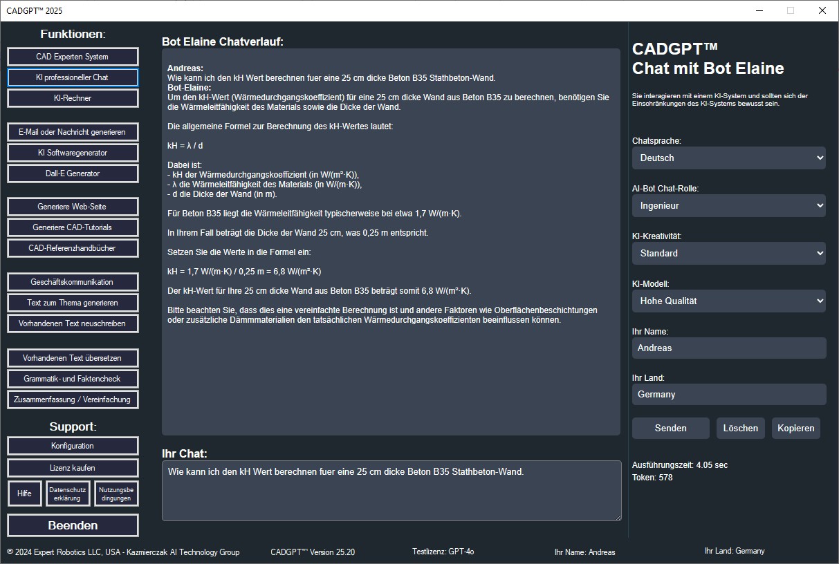Click the status bar Ihr Land: Germany

tap(735, 551)
